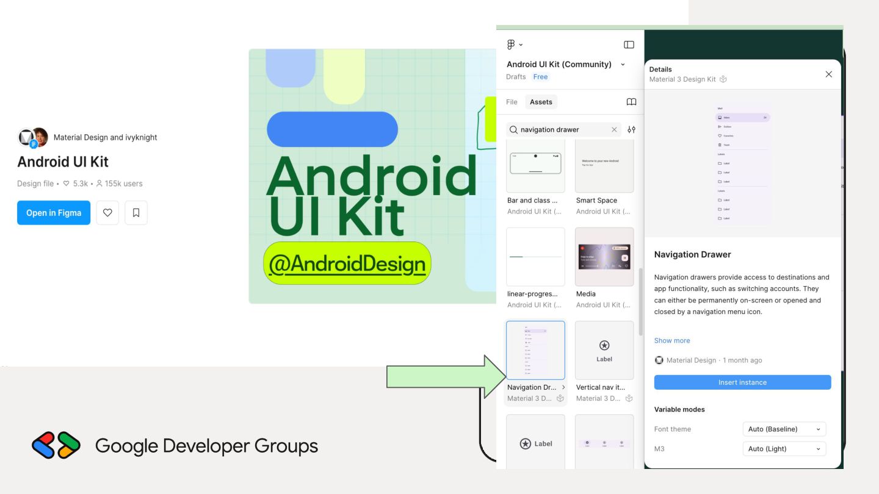Switch to the File tab
This screenshot has height=494, width=879.
pos(512,102)
